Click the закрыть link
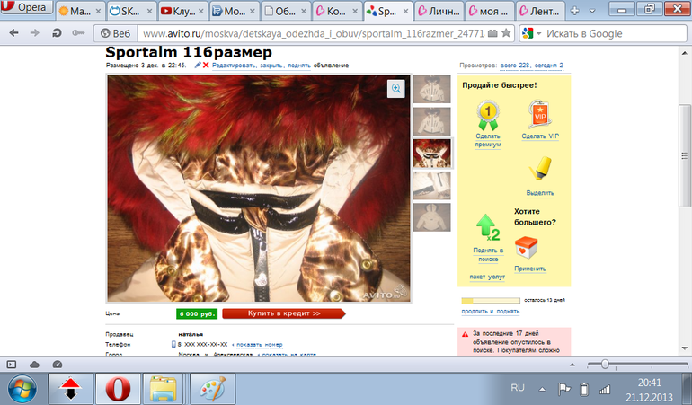The image size is (692, 405). tap(271, 66)
